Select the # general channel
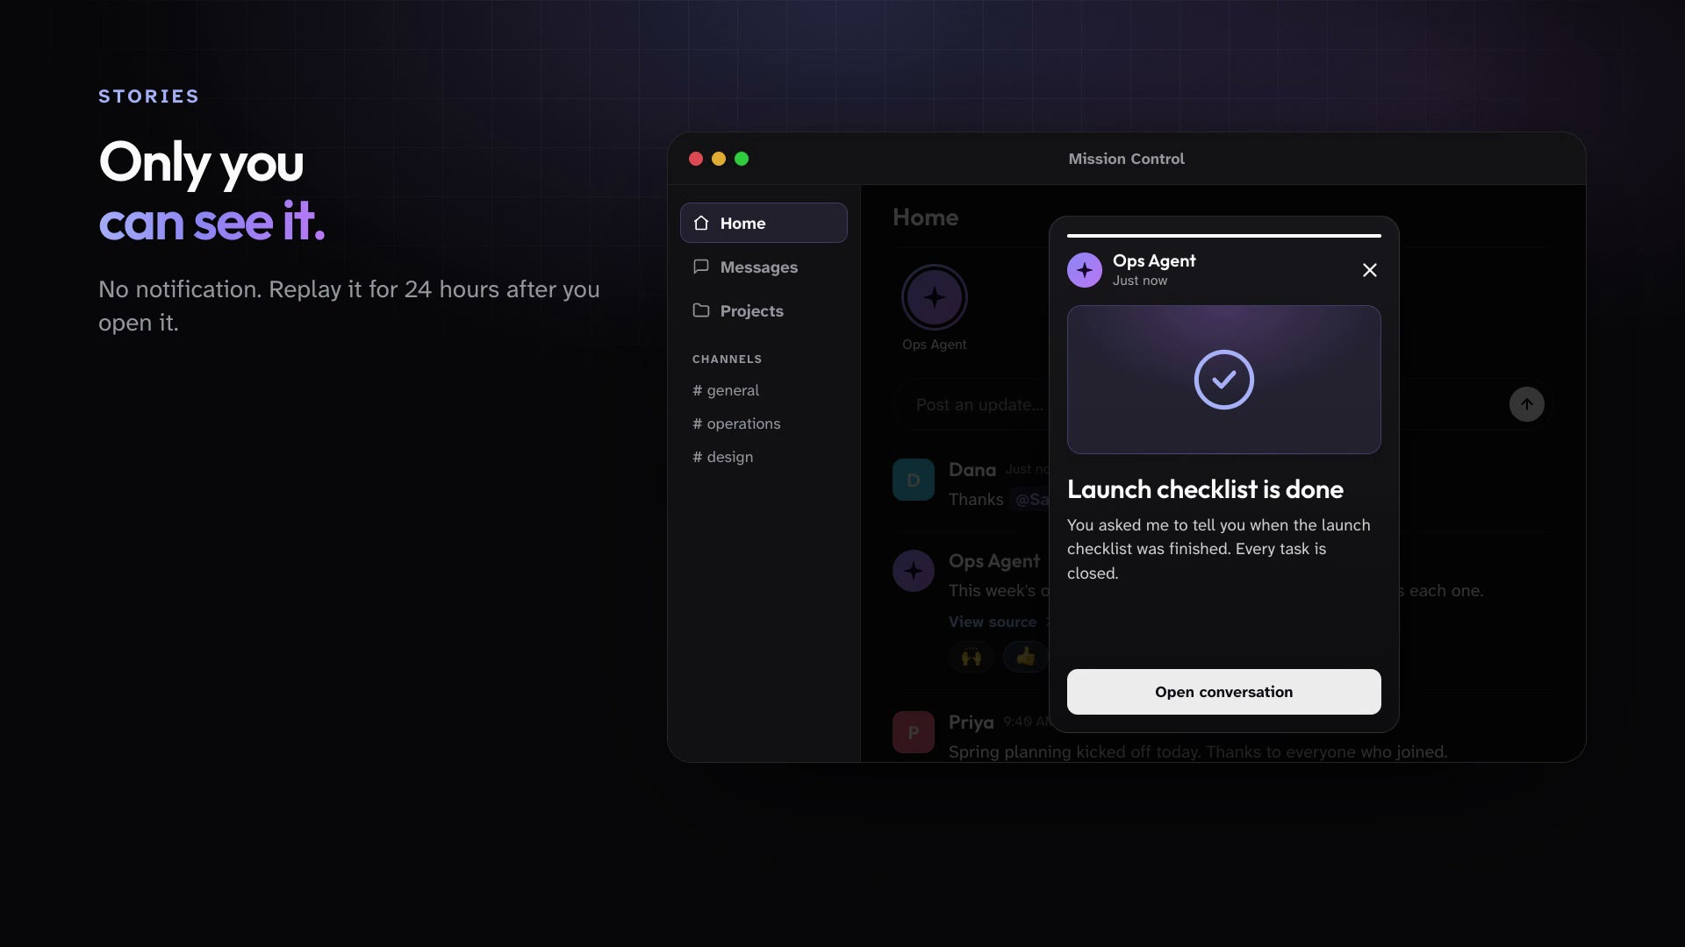 click(x=726, y=390)
